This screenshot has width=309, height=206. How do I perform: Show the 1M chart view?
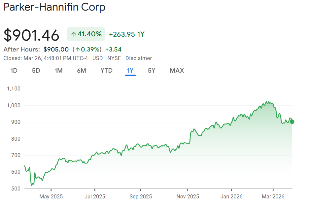point(58,70)
